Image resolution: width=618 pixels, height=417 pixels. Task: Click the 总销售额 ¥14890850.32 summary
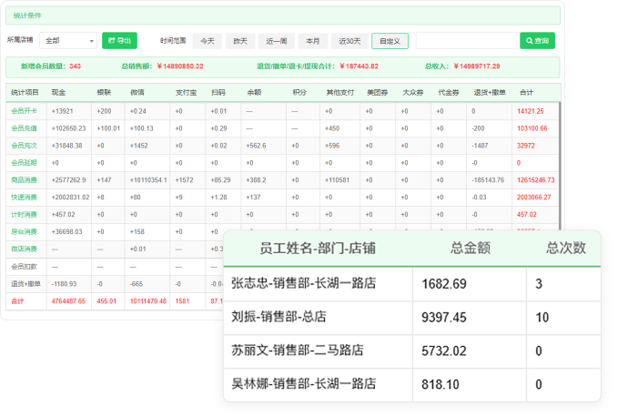pyautogui.click(x=162, y=66)
